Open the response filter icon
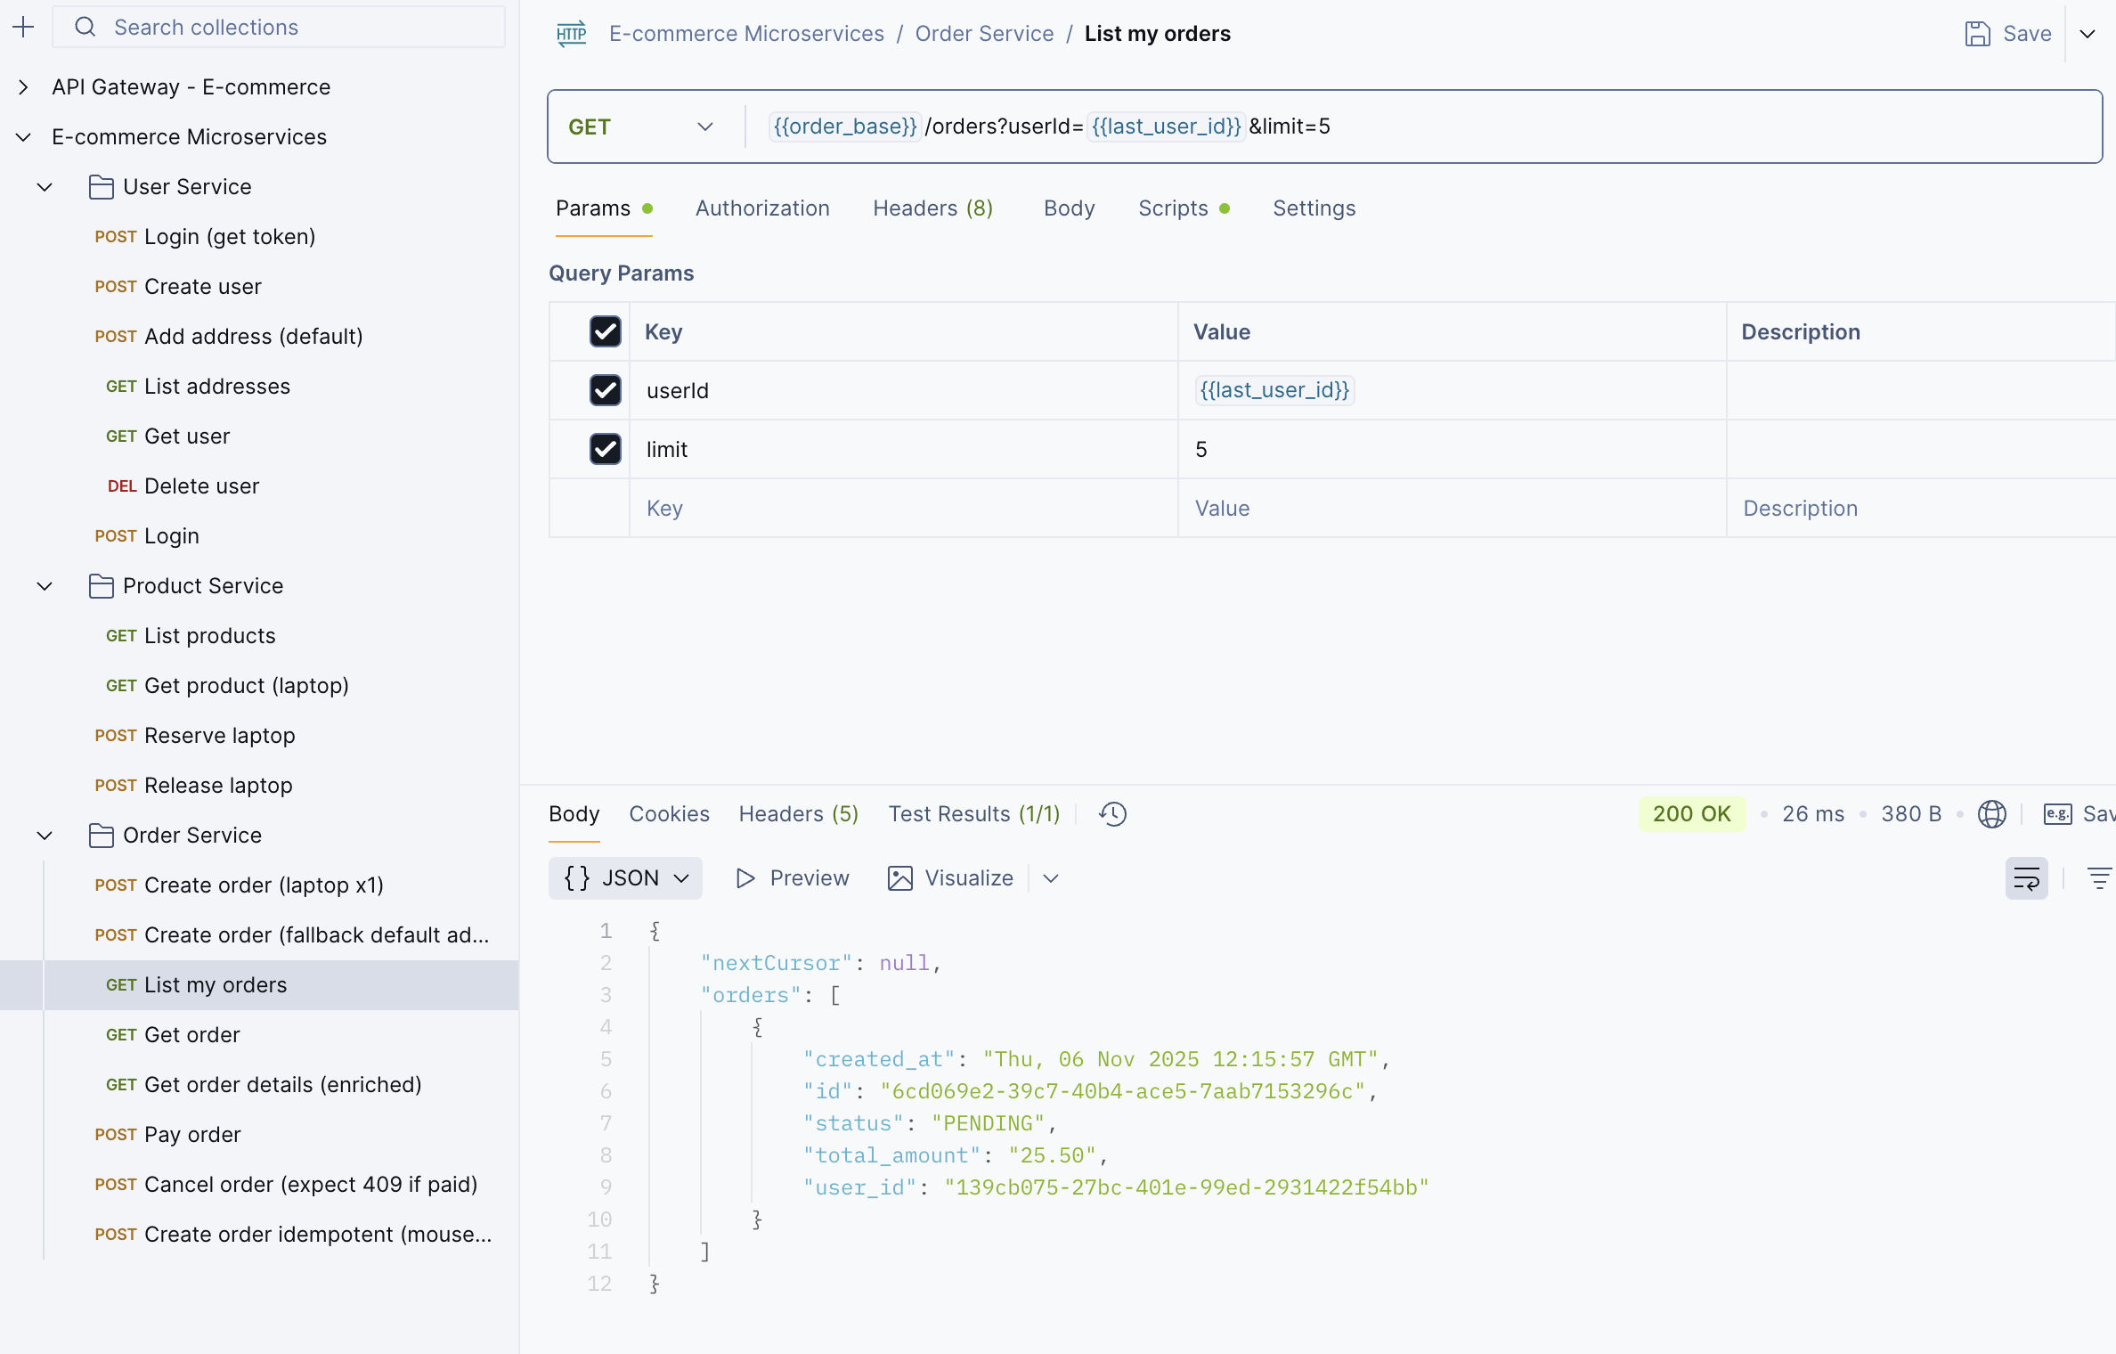Image resolution: width=2116 pixels, height=1354 pixels. pyautogui.click(x=2100, y=878)
